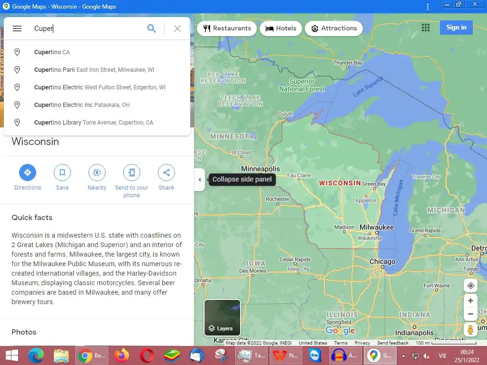Viewport: 487px width, 365px height.
Task: Click the Green Bay label on map
Action: click(374, 184)
